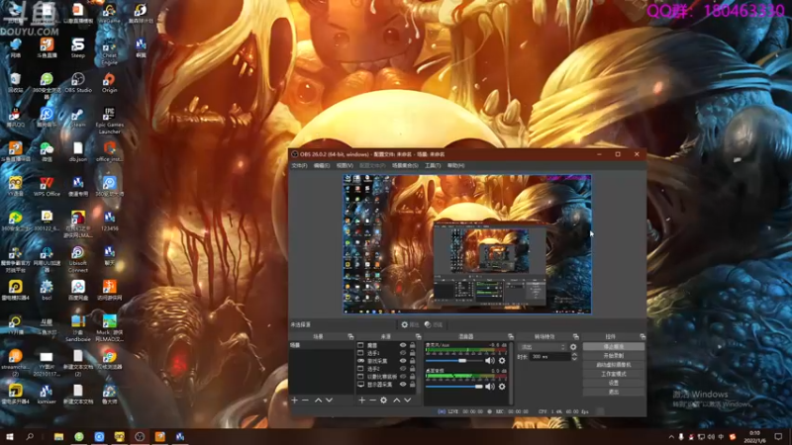This screenshot has height=445, width=792.
Task: Click Filters button above sources
Action: tap(434, 325)
